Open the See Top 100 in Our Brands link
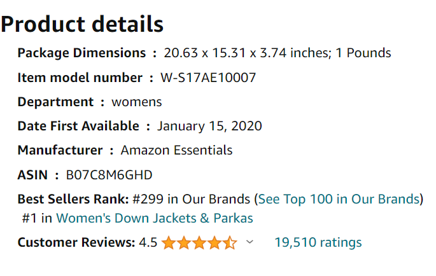The height and width of the screenshot is (276, 436). [x=339, y=199]
